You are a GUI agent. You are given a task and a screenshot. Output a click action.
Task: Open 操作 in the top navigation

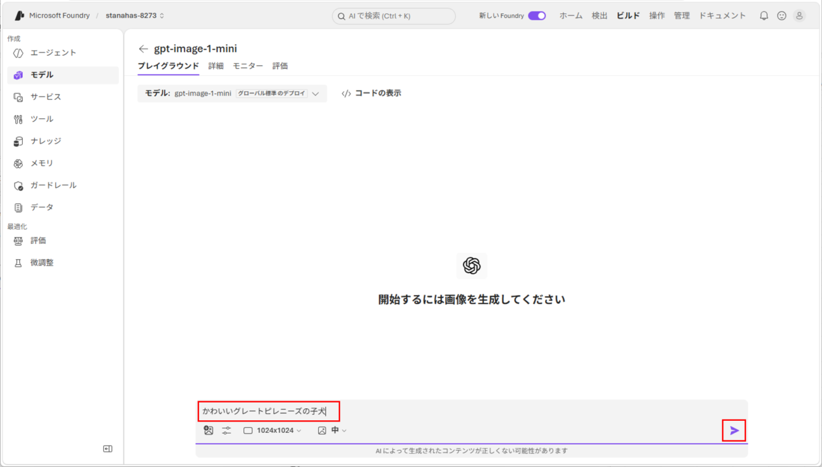(657, 16)
